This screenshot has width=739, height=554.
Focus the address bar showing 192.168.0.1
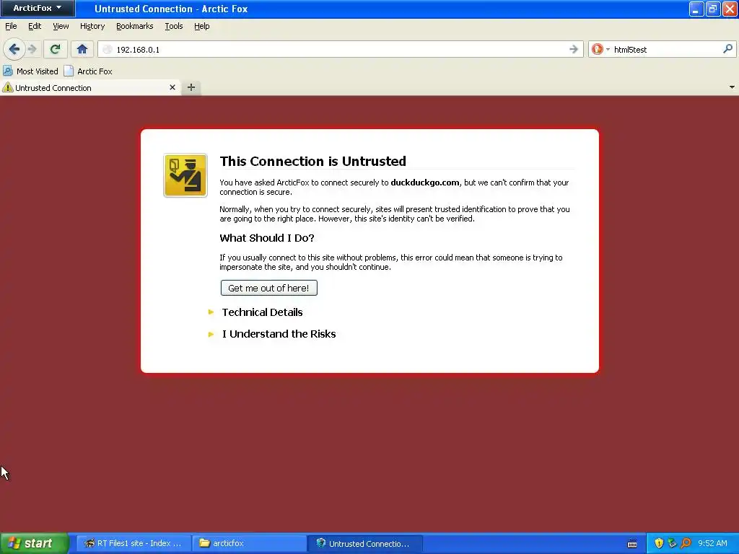pos(339,50)
